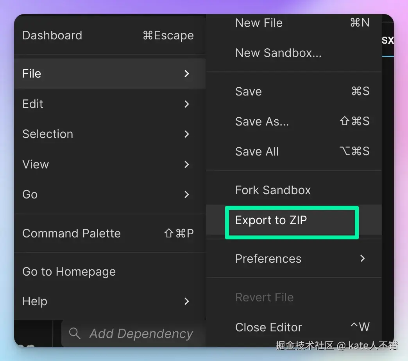
Task: Select New File from File menu
Action: [x=294, y=23]
